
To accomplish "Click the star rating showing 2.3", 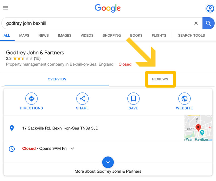I will click(x=23, y=59).
